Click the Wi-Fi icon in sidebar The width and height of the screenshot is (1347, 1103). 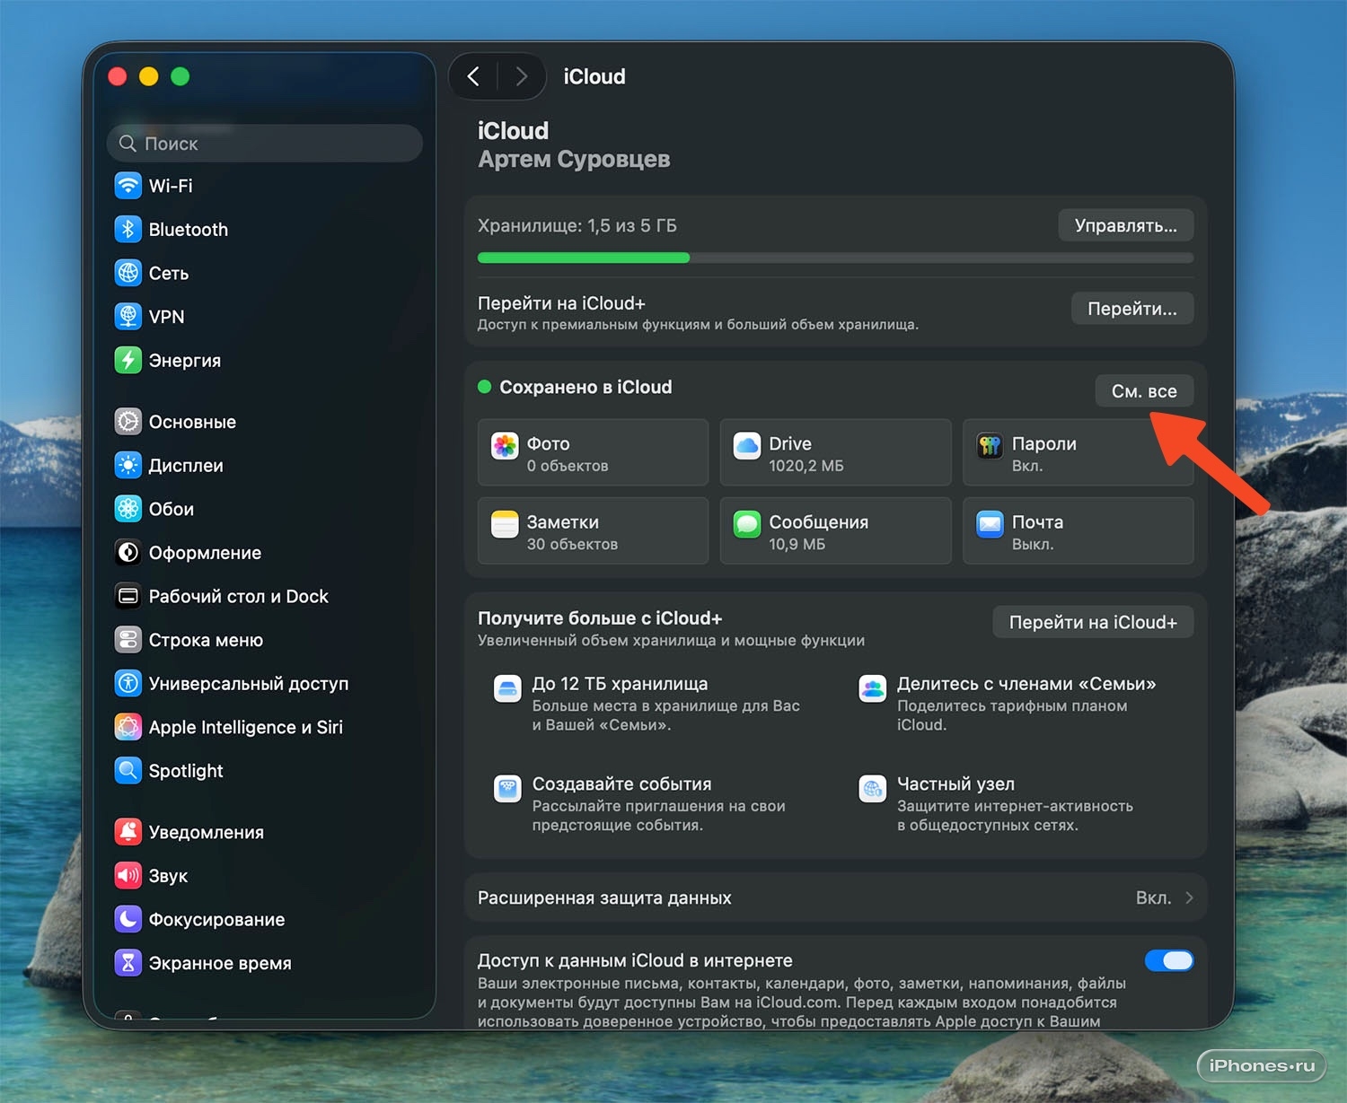tap(128, 186)
